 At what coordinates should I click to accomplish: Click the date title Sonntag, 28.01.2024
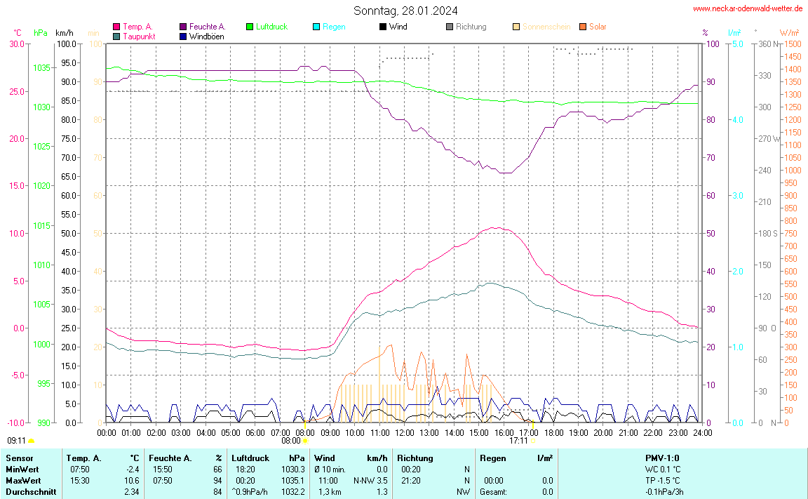406,11
